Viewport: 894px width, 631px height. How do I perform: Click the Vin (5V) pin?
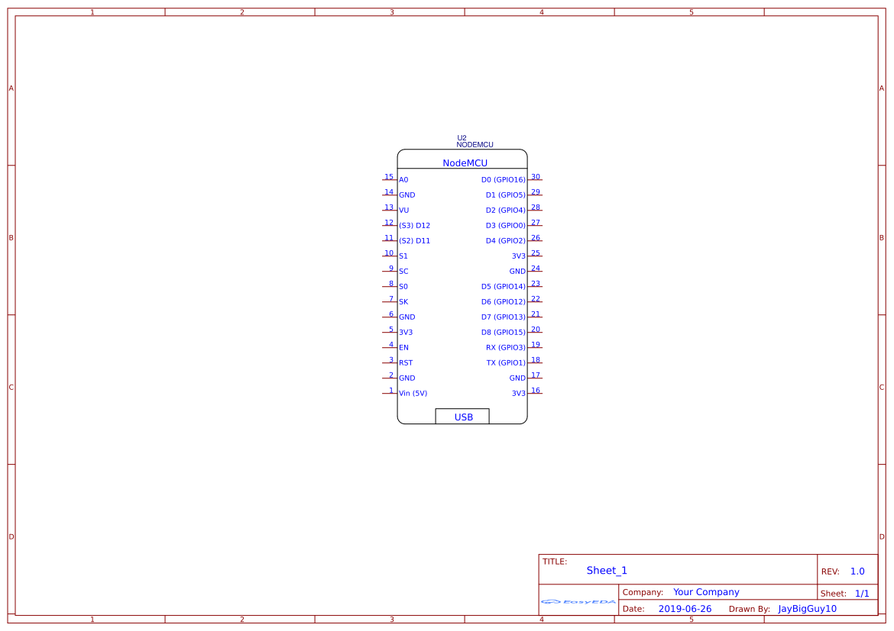coord(412,393)
